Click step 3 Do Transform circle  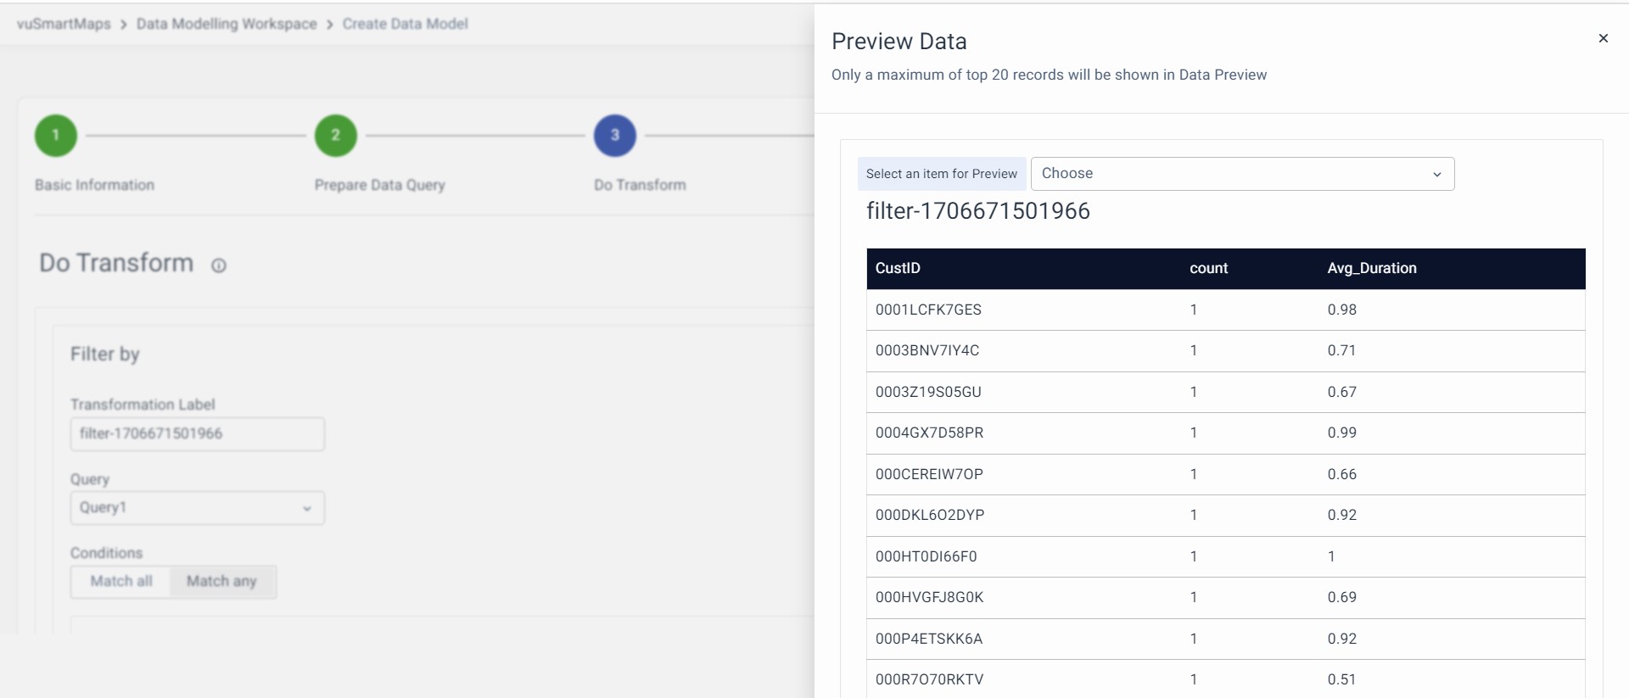(615, 136)
